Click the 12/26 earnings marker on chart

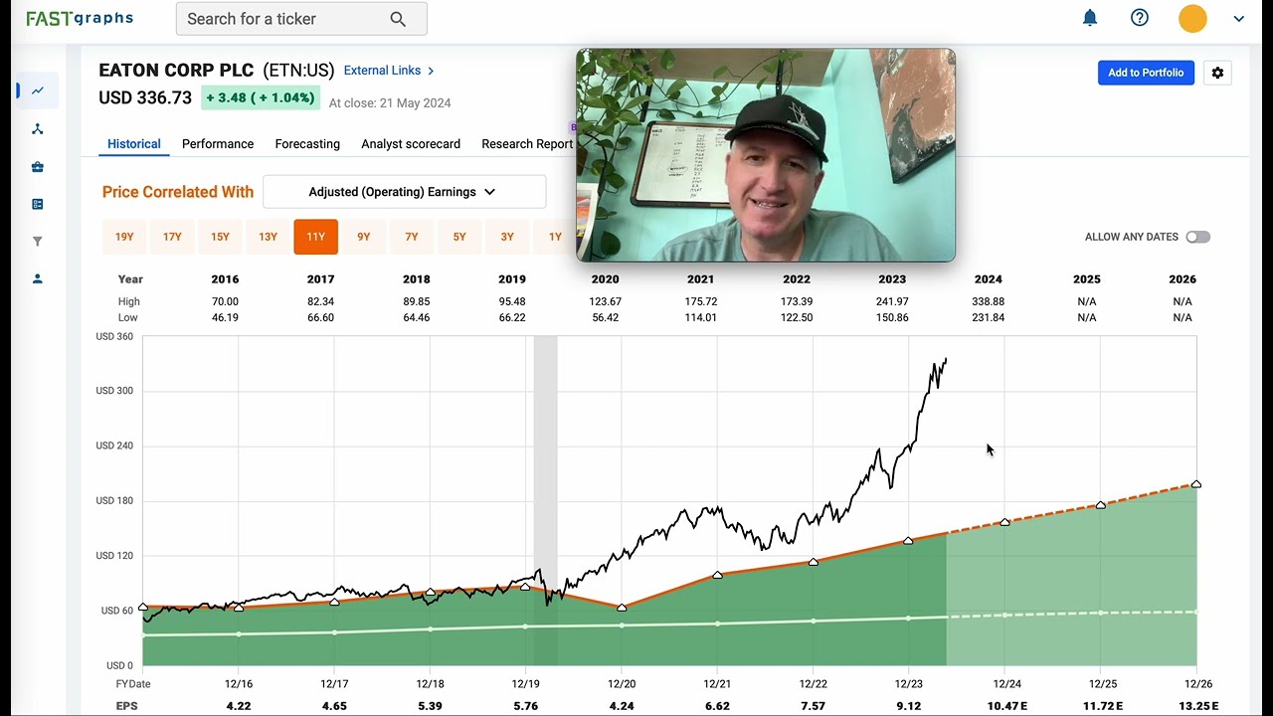tap(1196, 484)
